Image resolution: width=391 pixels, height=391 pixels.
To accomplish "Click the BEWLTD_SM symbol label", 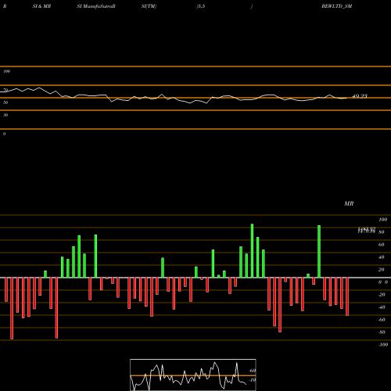I will click(x=336, y=6).
